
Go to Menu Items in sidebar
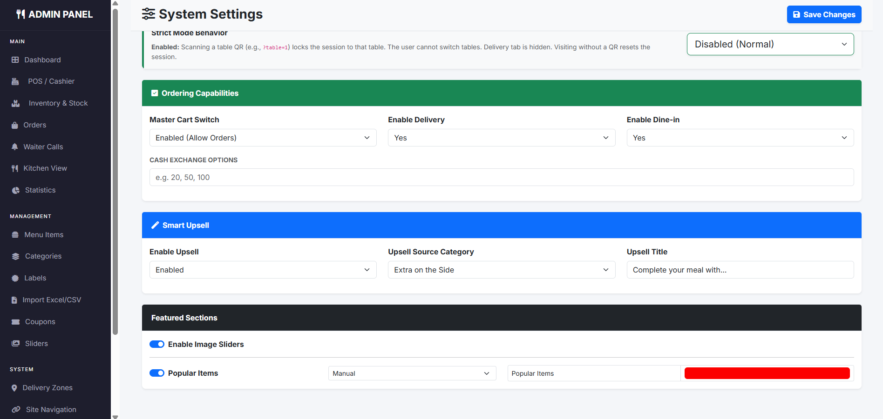pyautogui.click(x=44, y=235)
